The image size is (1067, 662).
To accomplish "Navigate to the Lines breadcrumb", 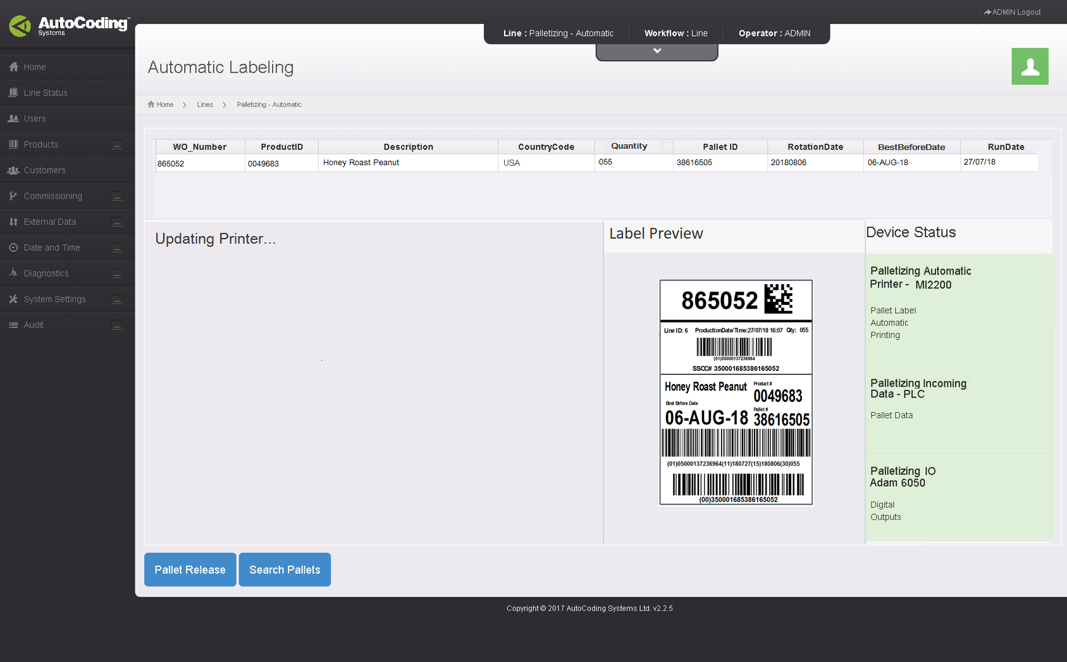I will pyautogui.click(x=205, y=104).
